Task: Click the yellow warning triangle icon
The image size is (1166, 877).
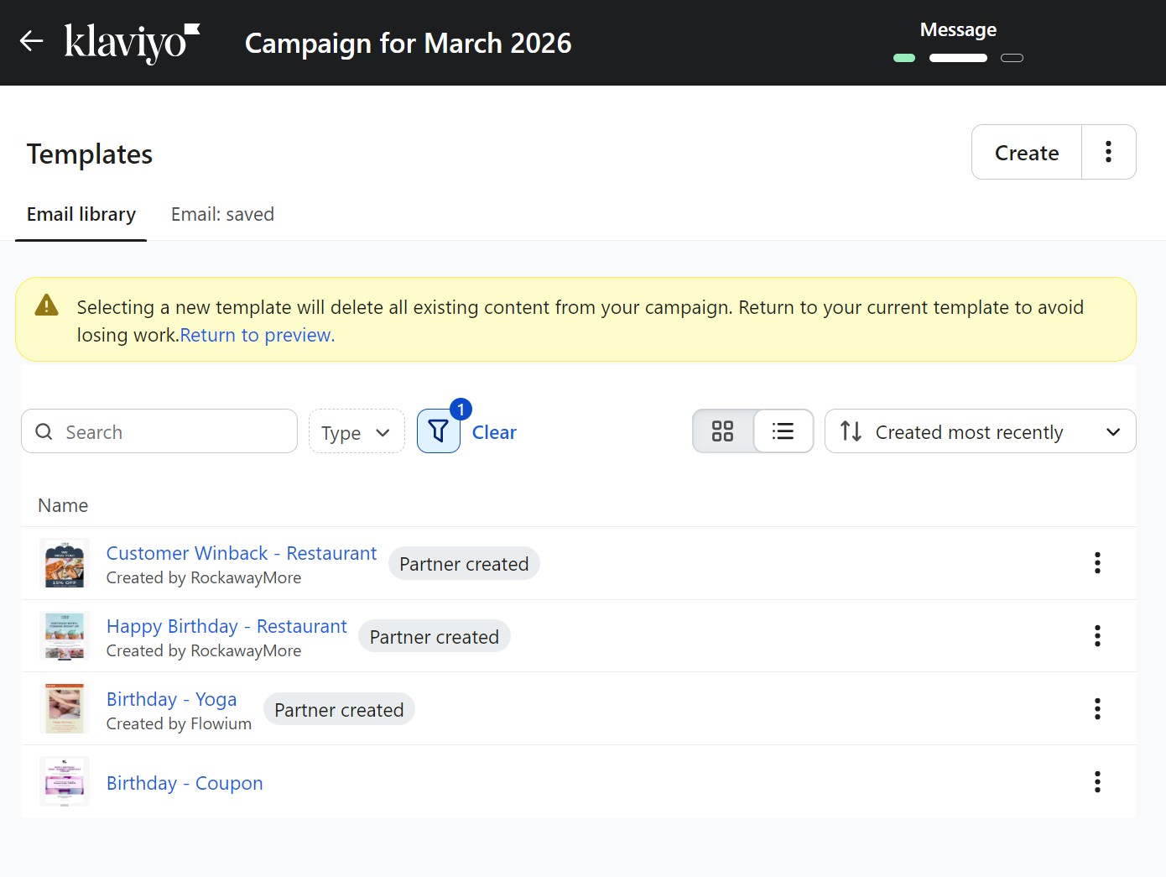Action: click(x=46, y=305)
